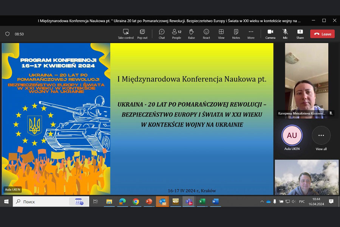Pop out the shared content window

pos(142,34)
